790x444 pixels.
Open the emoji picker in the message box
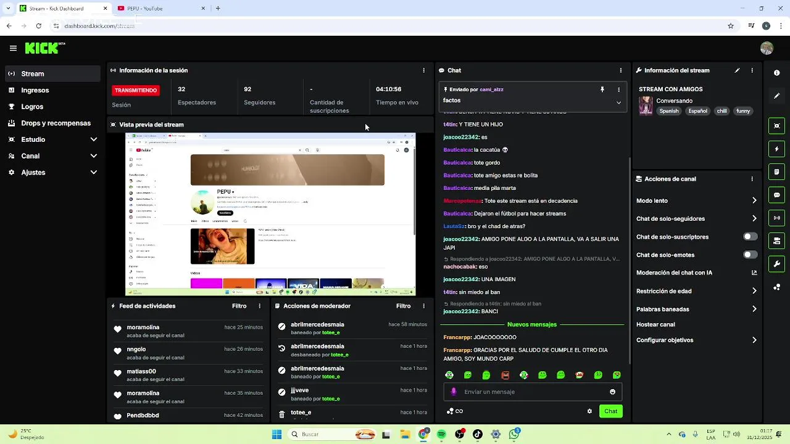612,392
